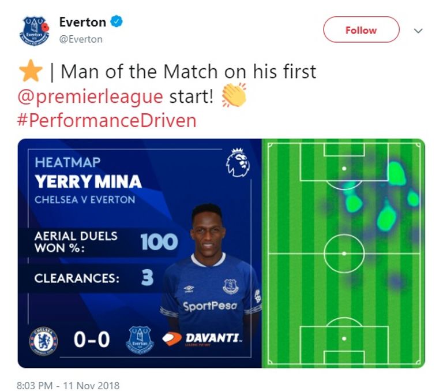The image size is (443, 391).
Task: Click the Everton crest beside the score
Action: (x=140, y=339)
